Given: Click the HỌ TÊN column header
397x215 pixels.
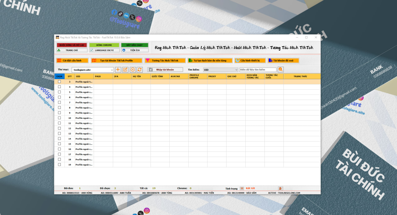Looking at the screenshot, I should click(141, 76).
